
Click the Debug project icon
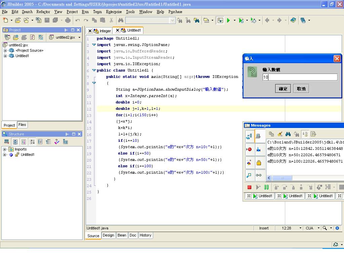(241, 20)
